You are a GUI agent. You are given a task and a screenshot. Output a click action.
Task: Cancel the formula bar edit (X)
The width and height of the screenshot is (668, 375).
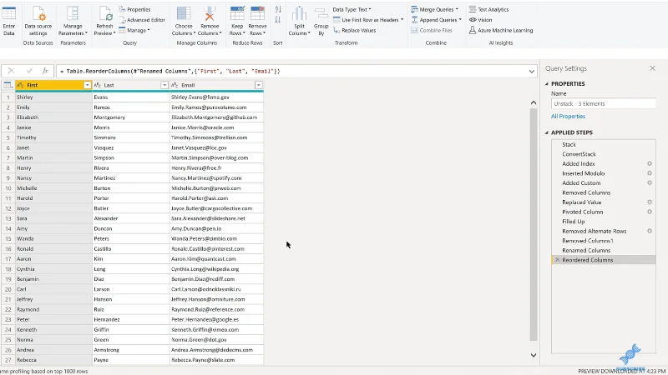click(11, 71)
